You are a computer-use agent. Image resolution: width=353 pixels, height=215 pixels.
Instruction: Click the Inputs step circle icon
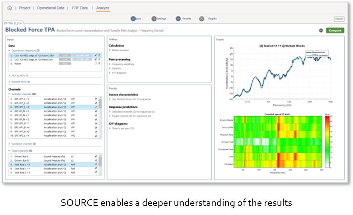point(133,19)
